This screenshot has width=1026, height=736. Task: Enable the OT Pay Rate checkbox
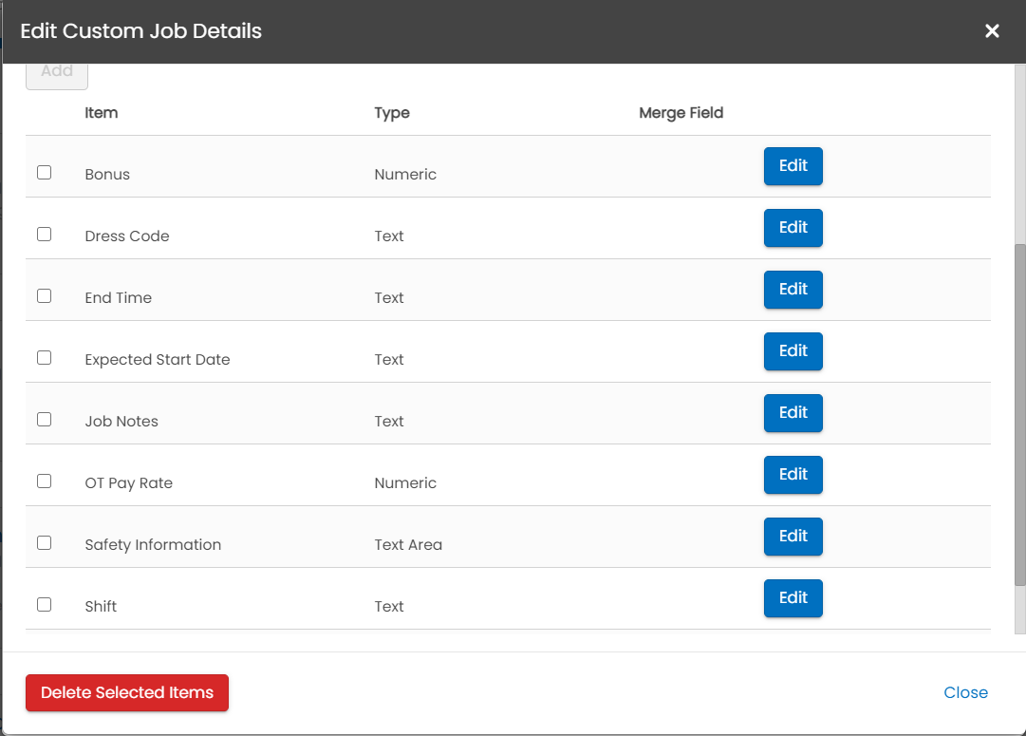pos(44,481)
